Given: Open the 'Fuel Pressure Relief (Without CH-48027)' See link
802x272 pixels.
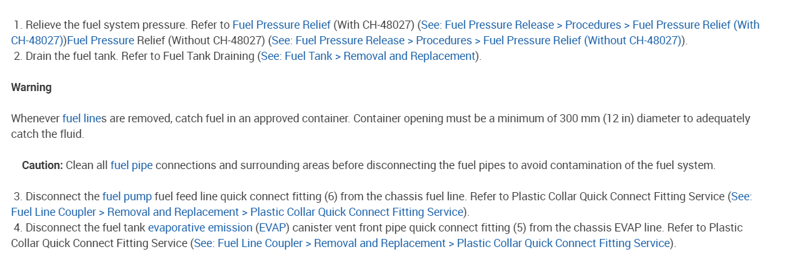Looking at the screenshot, I should click(x=477, y=41).
